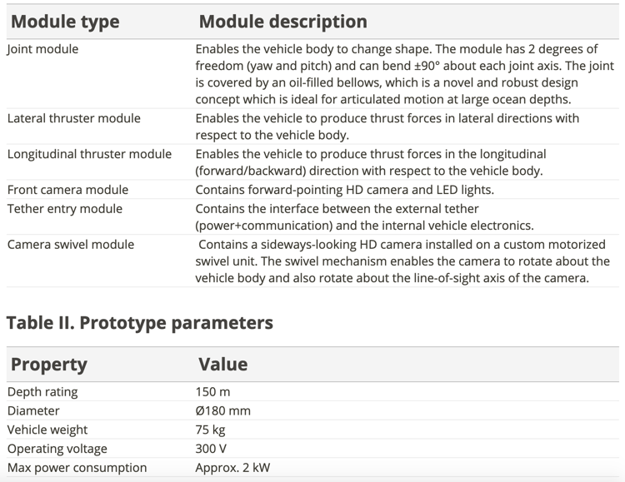Click the Property column header
The height and width of the screenshot is (482, 625).
point(49,365)
